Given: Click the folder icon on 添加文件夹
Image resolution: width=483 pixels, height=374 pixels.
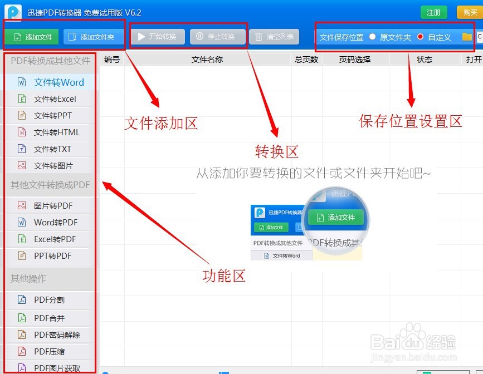Looking at the screenshot, I should (72, 37).
